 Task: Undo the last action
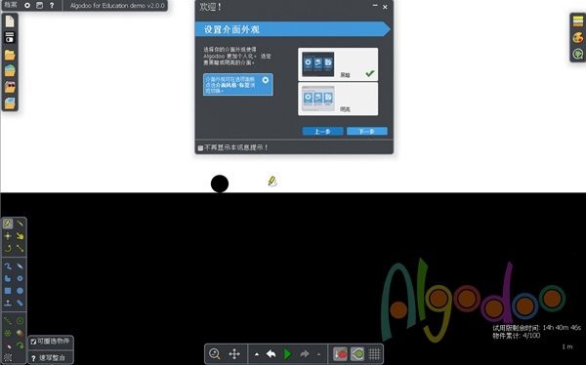click(272, 353)
